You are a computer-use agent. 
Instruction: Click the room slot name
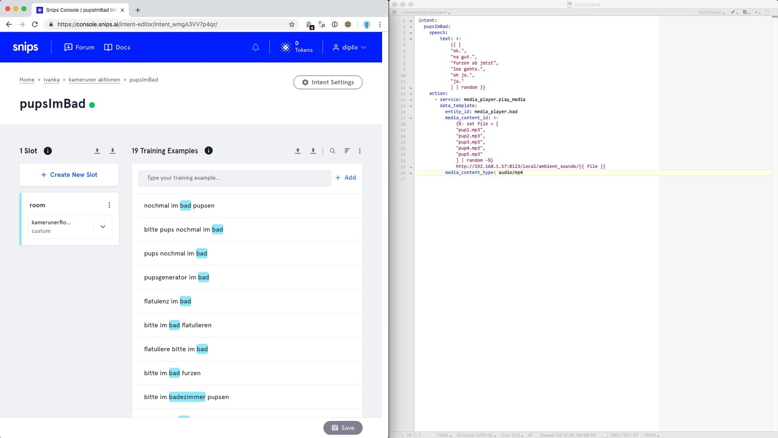click(x=38, y=205)
